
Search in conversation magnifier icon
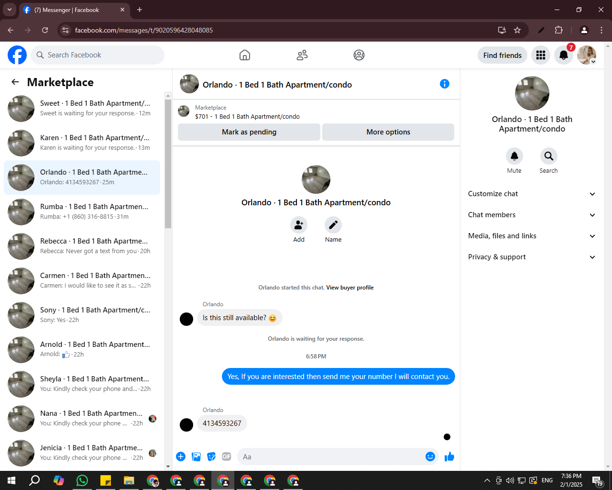click(549, 156)
